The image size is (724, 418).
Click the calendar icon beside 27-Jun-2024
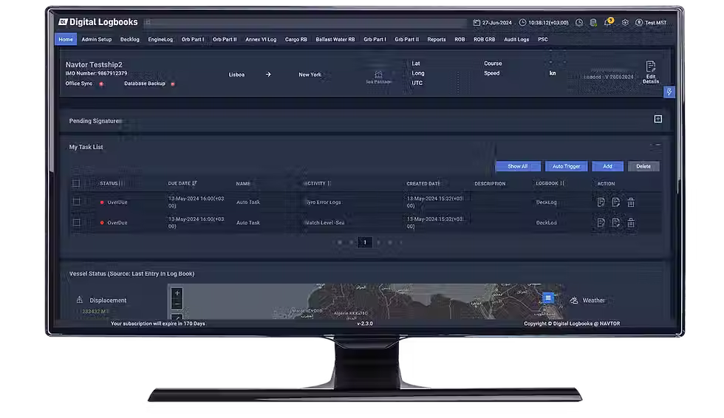(477, 23)
